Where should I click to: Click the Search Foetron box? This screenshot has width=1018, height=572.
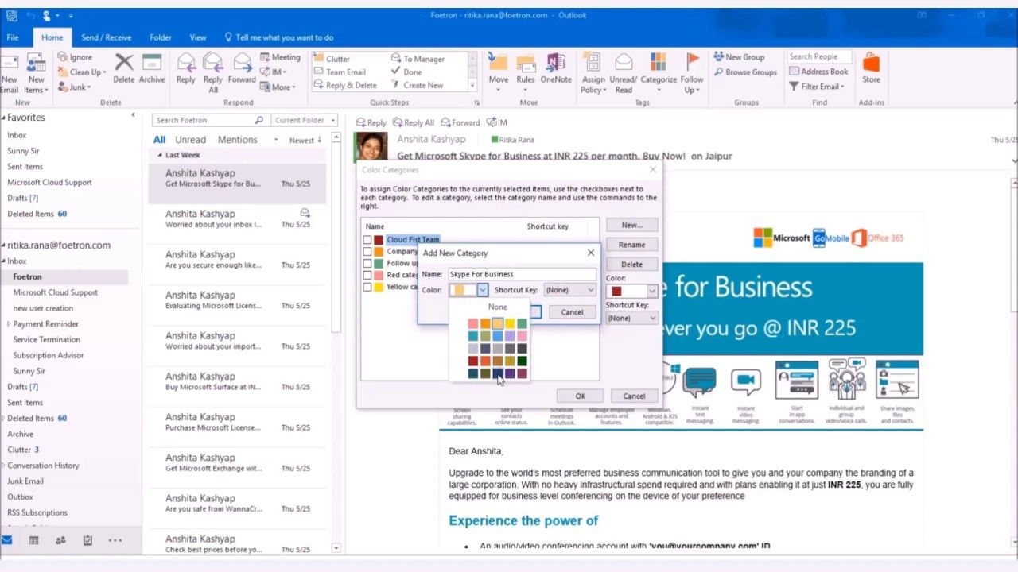coord(210,120)
